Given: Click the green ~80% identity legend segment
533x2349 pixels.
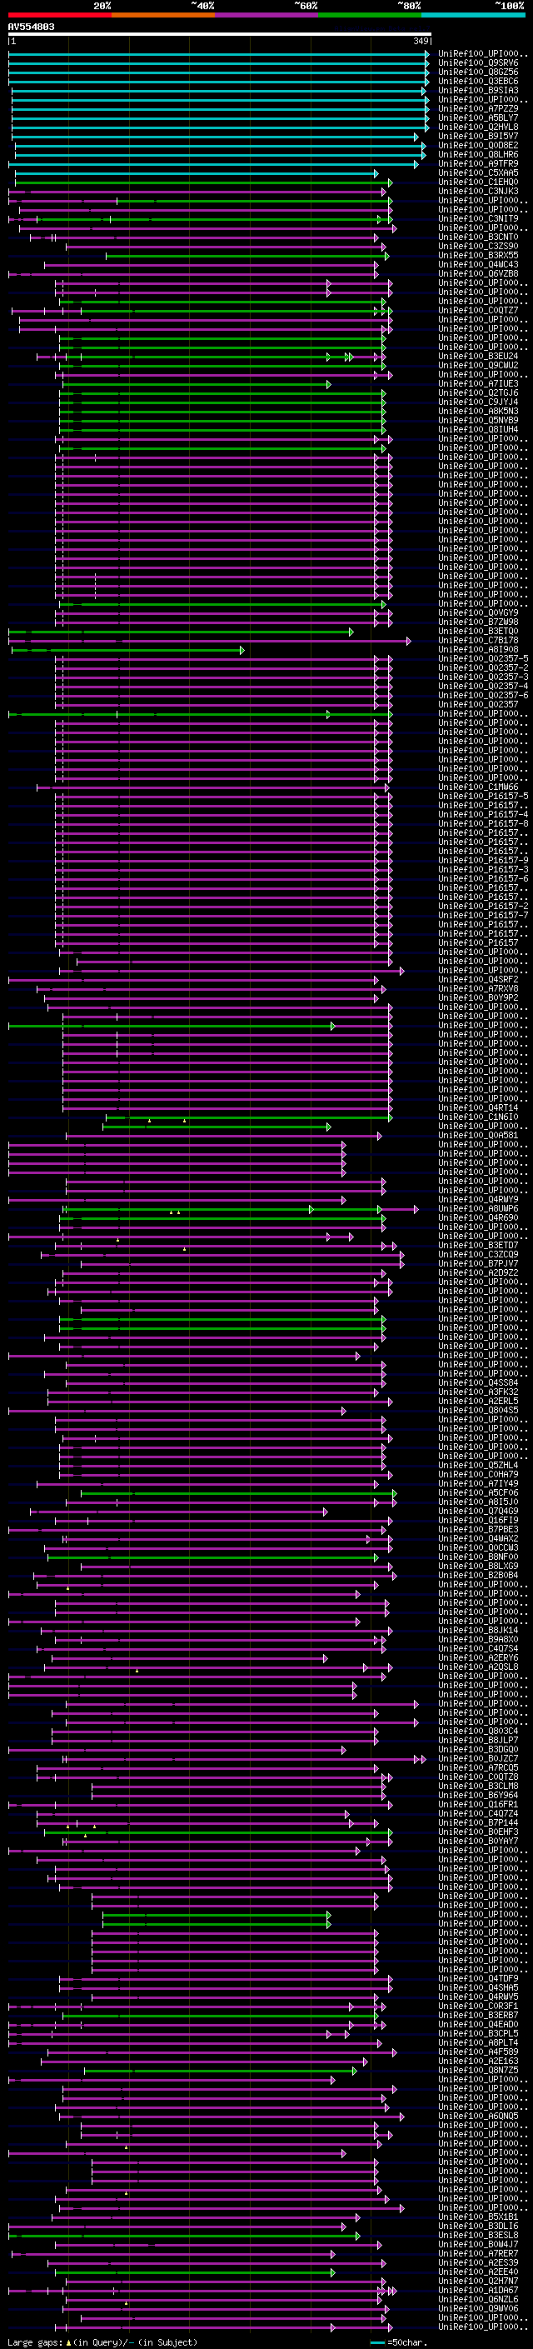Looking at the screenshot, I should click(x=370, y=16).
